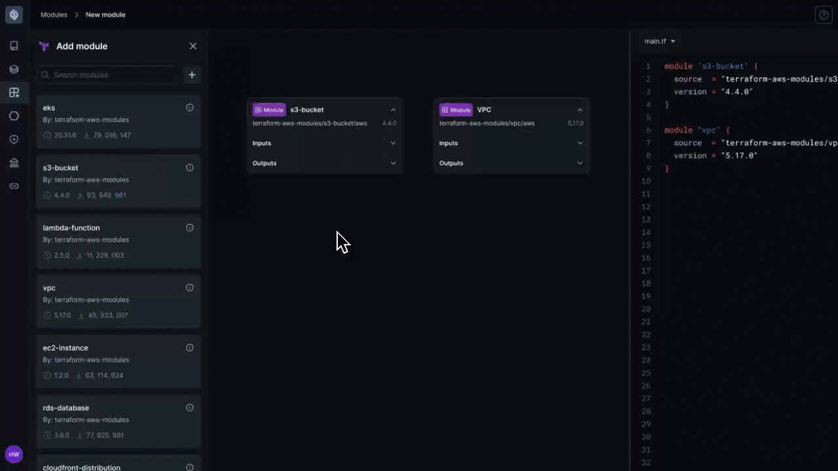Collapse the s3-bucket node header chevron

tap(393, 109)
